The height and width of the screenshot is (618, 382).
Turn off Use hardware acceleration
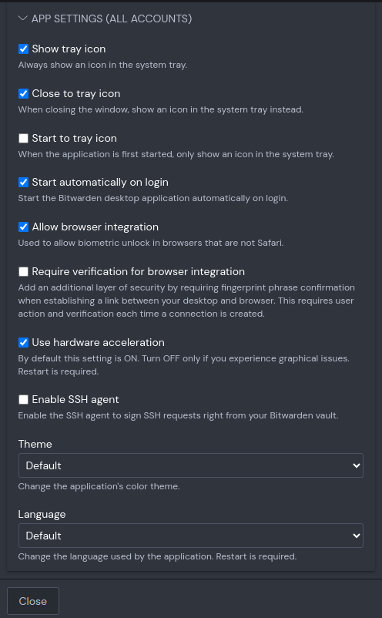pos(24,342)
